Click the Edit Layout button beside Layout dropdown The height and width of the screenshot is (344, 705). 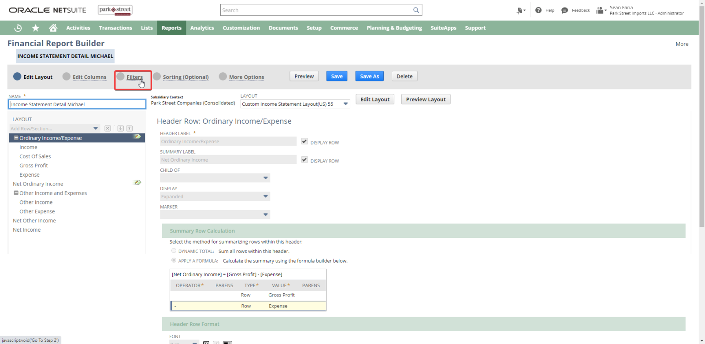(x=375, y=100)
